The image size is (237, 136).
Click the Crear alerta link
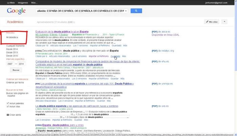15,115
